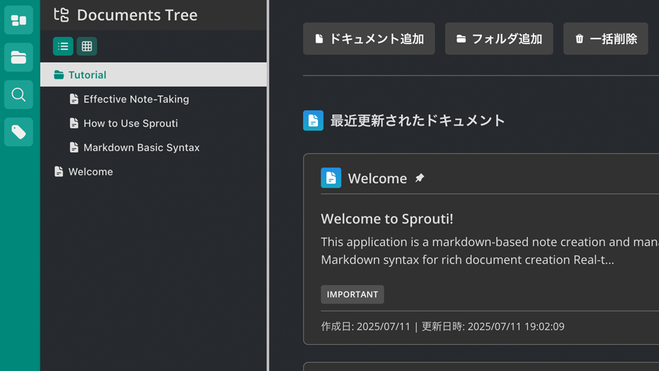
Task: Click the Documents Tree header icon
Action: (x=61, y=14)
